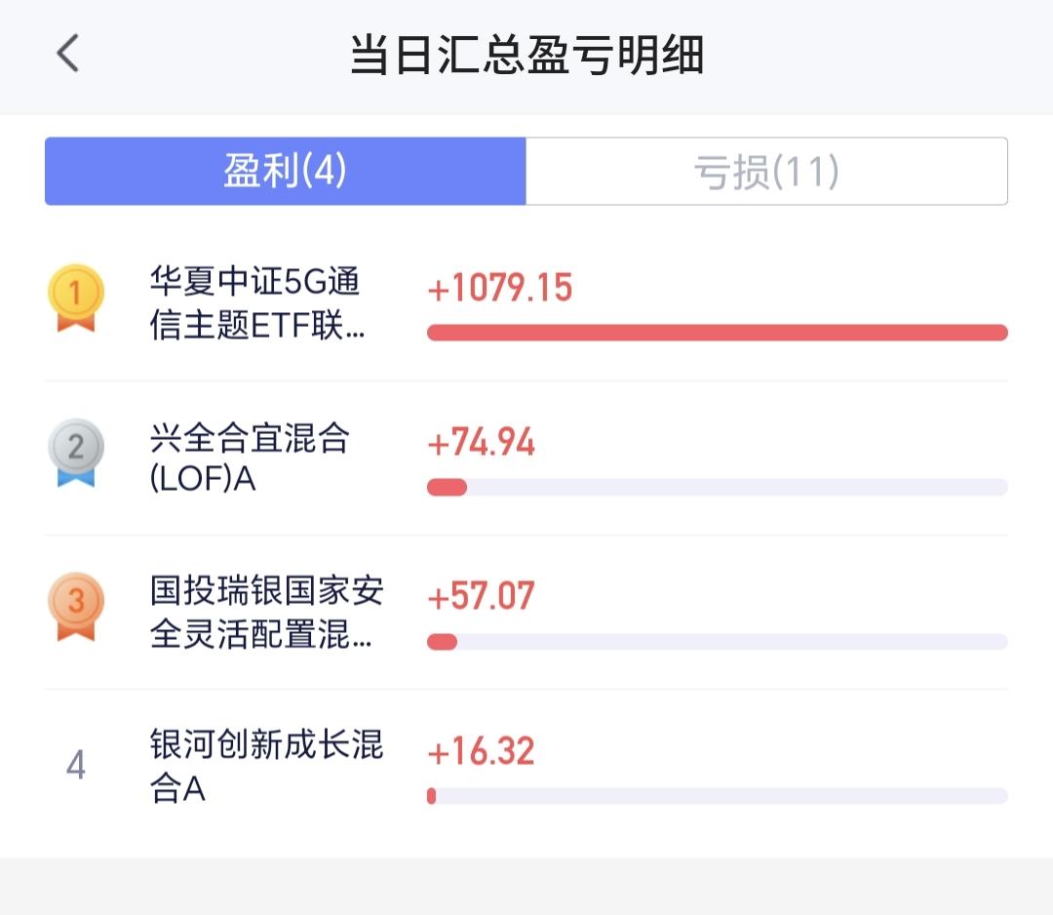Open 国投瑞银国家安全灵活配置混合 fund
The image size is (1053, 915).
[265, 613]
